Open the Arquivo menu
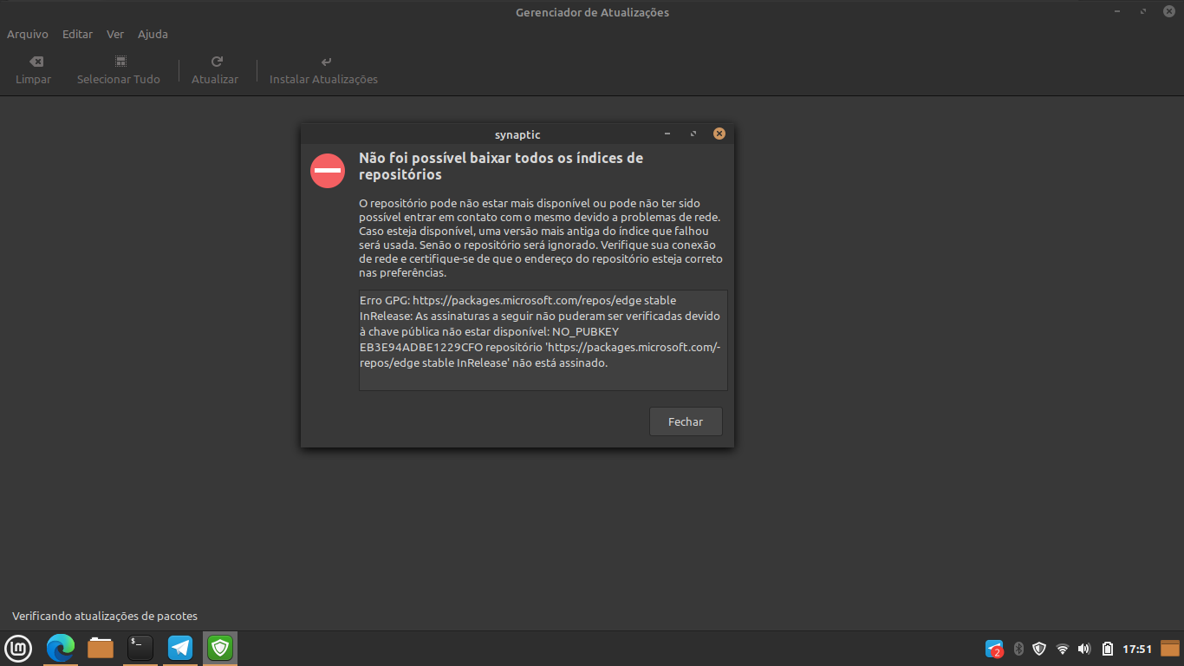The height and width of the screenshot is (666, 1184). 28,35
